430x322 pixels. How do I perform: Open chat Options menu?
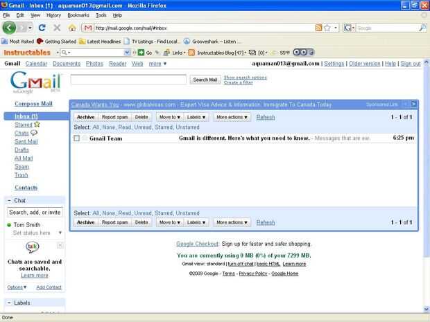point(17,287)
